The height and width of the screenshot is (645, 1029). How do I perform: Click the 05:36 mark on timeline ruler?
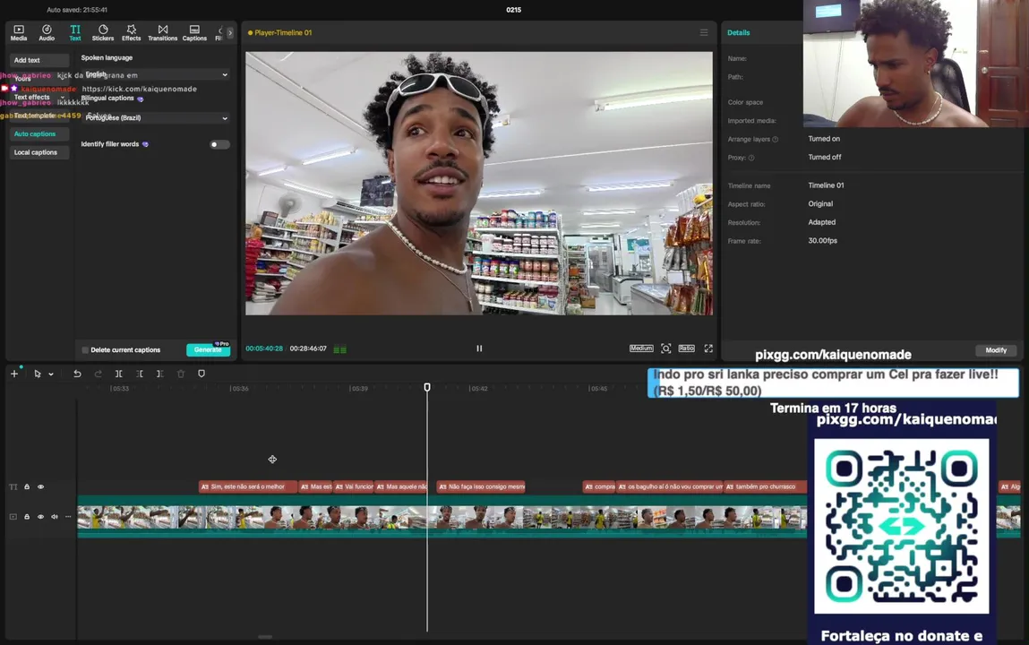239,389
